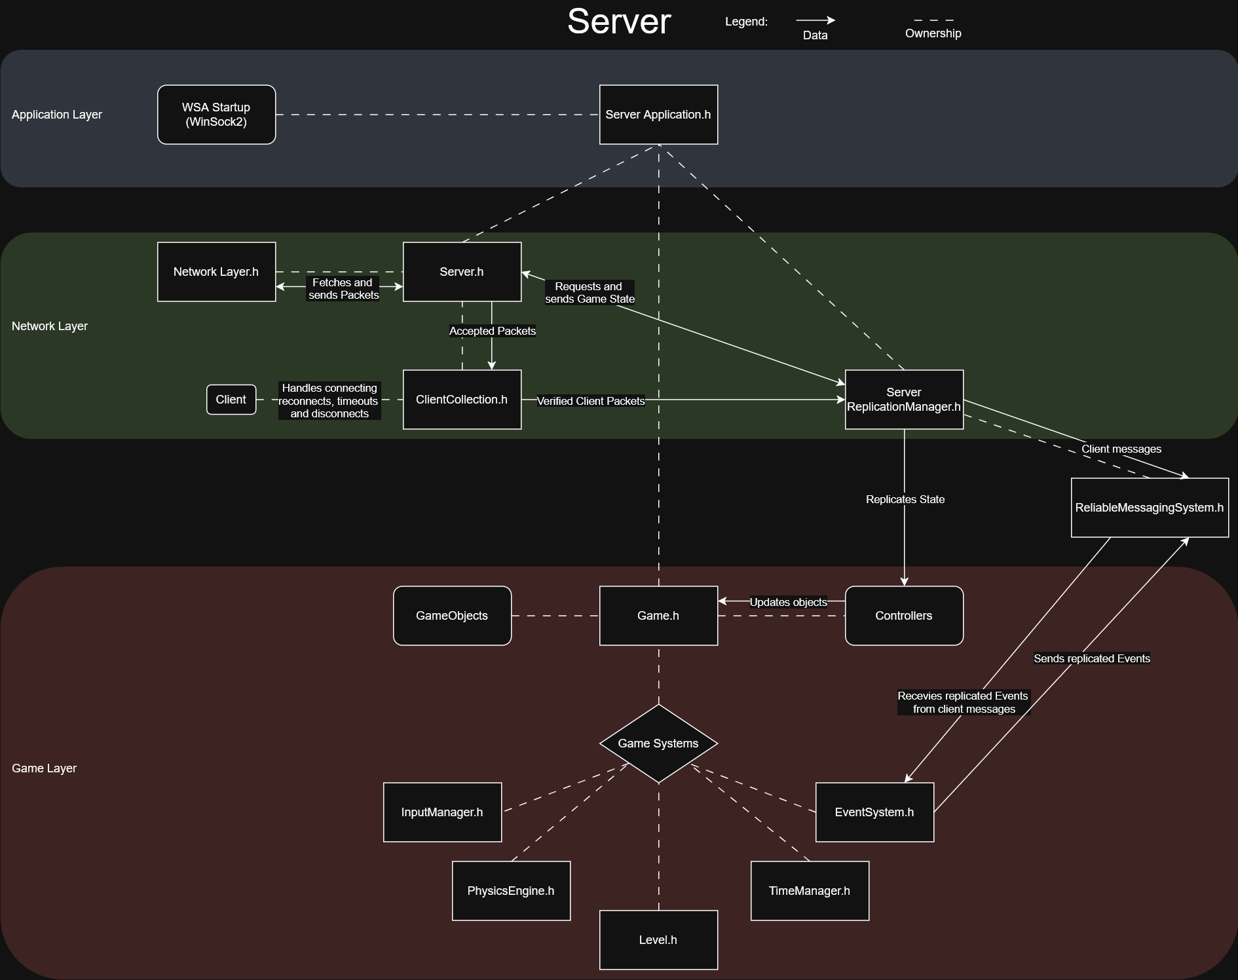Select the 'Client messages' label

point(1121,449)
